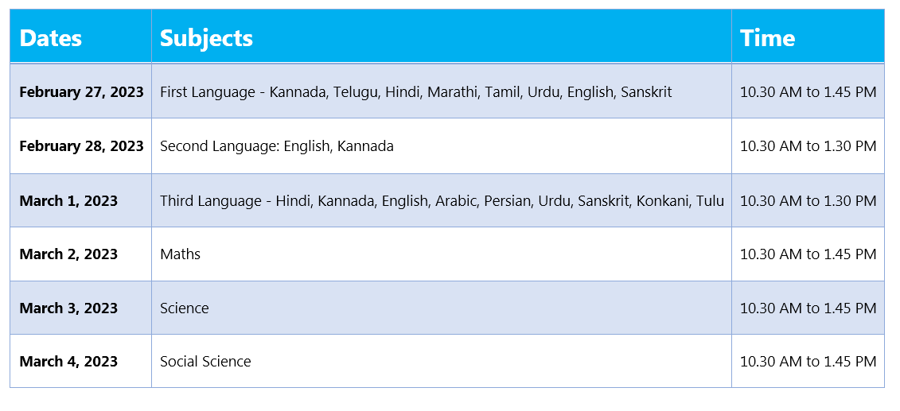The height and width of the screenshot is (411, 900).
Task: Select the March 2, 2023 date cell
Action: coord(81,254)
